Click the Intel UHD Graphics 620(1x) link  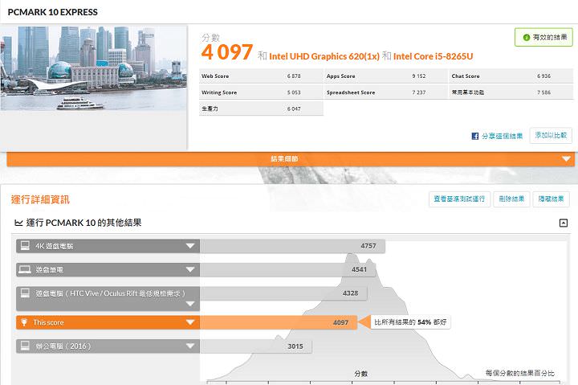click(x=324, y=56)
